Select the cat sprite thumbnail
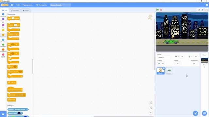The width and height of the screenshot is (209, 117). 160,71
